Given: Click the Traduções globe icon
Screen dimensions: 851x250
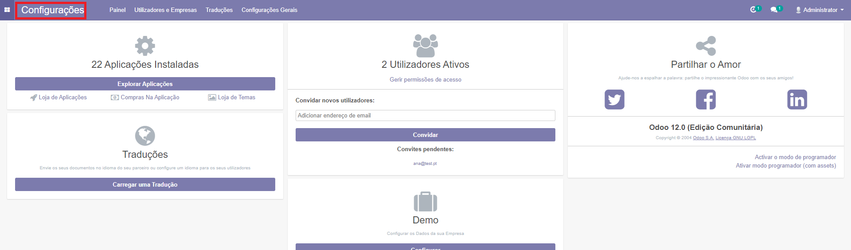Looking at the screenshot, I should 145,136.
